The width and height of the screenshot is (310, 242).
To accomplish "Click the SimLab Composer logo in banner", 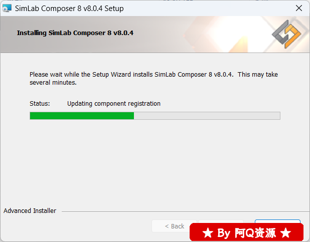I will point(286,34).
